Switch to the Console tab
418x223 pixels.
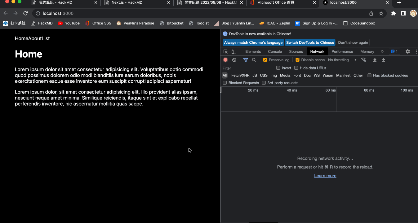(x=275, y=51)
